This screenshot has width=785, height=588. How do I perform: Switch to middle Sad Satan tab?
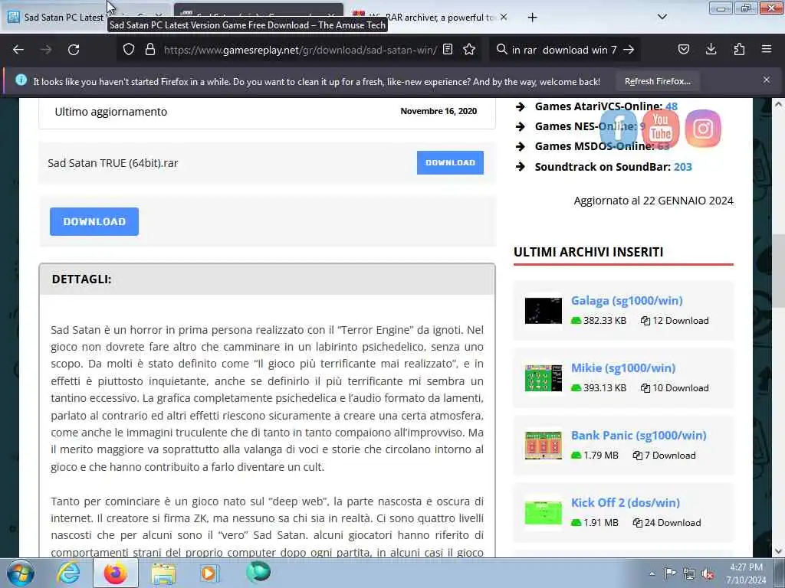tap(258, 11)
